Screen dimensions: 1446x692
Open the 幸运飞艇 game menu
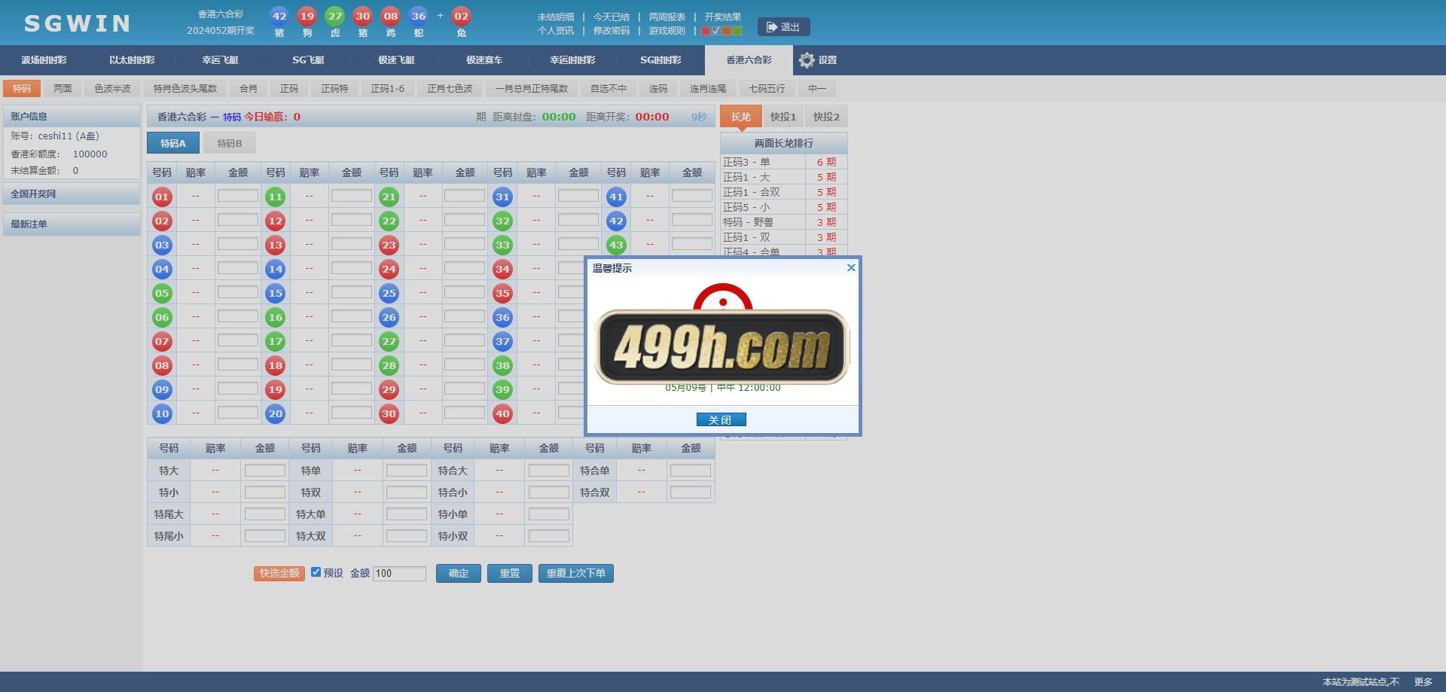pyautogui.click(x=220, y=60)
